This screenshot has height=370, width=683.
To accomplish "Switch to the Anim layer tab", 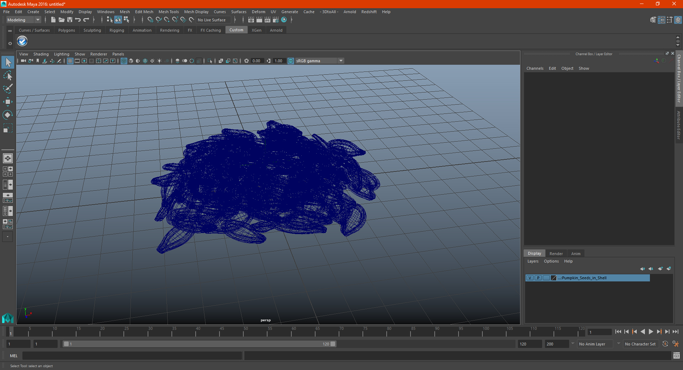I will (576, 254).
